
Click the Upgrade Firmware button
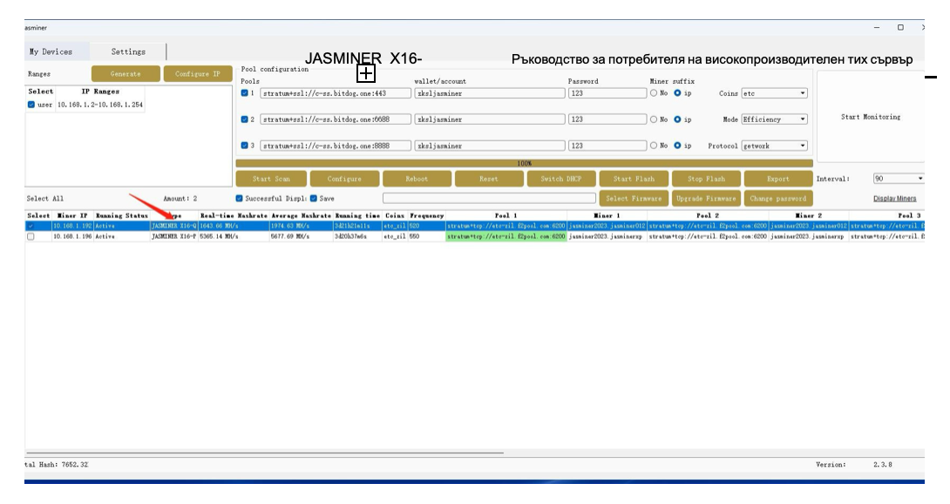coord(707,198)
